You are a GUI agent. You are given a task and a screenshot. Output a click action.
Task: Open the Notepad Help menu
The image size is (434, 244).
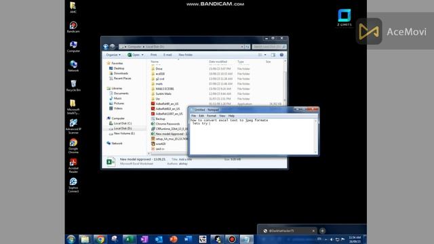coord(231,116)
